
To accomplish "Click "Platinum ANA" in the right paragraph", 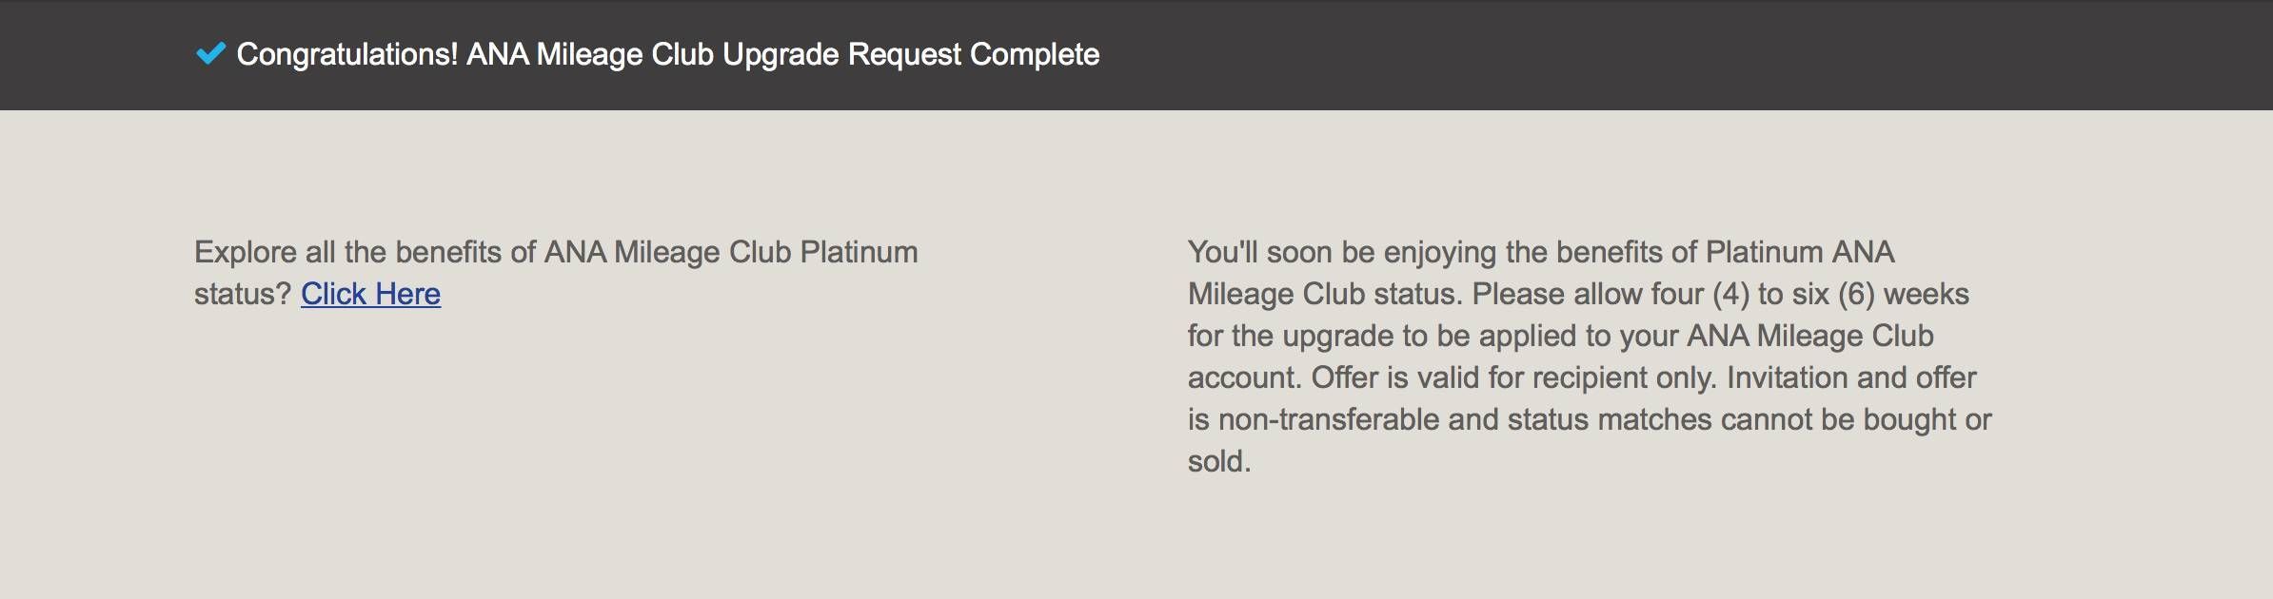I will click(x=1799, y=252).
